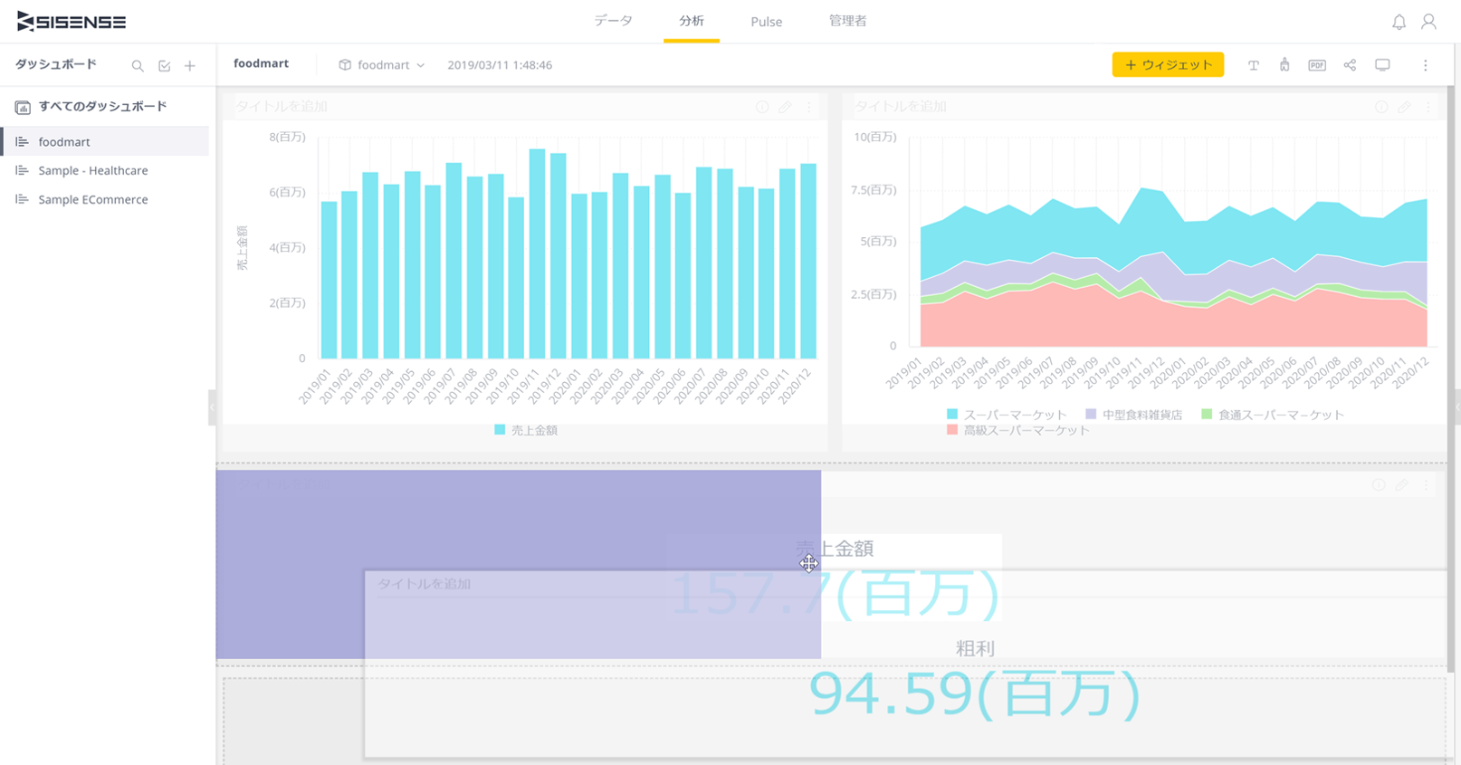Screen dimensions: 1461x765
Task: Switch to the 分析 tab
Action: pyautogui.click(x=692, y=21)
